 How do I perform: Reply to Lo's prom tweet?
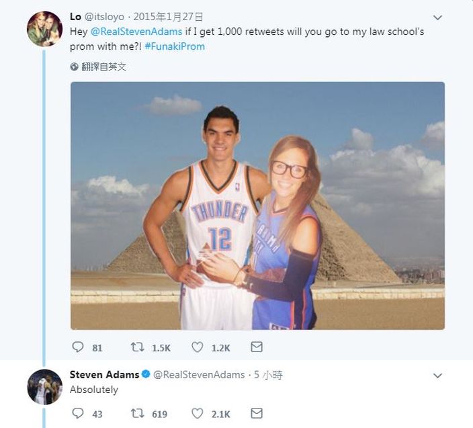pos(78,347)
